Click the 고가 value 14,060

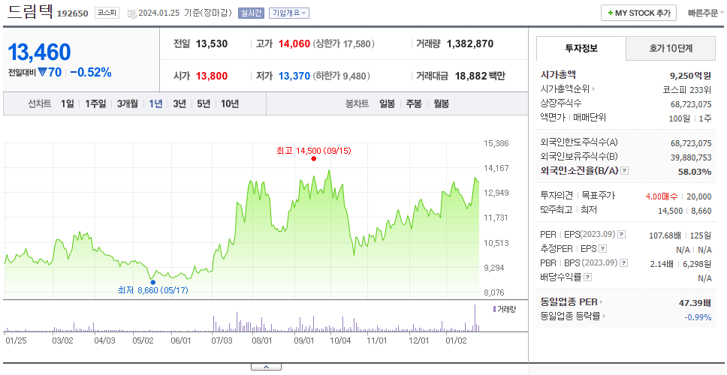(x=294, y=44)
